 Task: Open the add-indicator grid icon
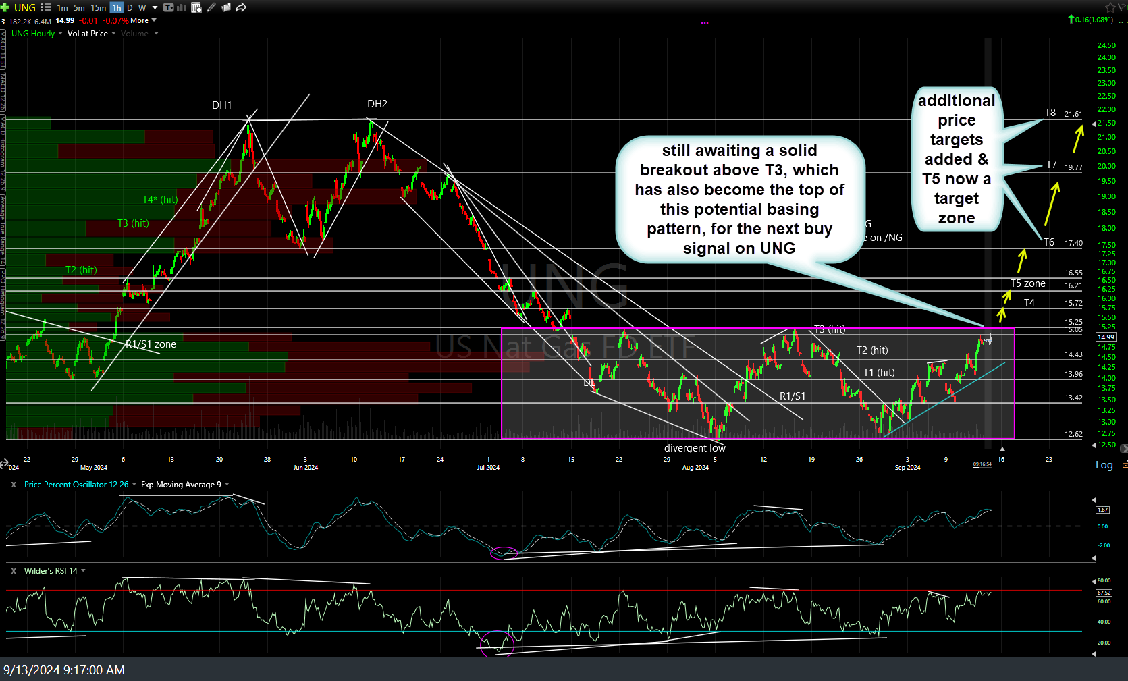[196, 7]
